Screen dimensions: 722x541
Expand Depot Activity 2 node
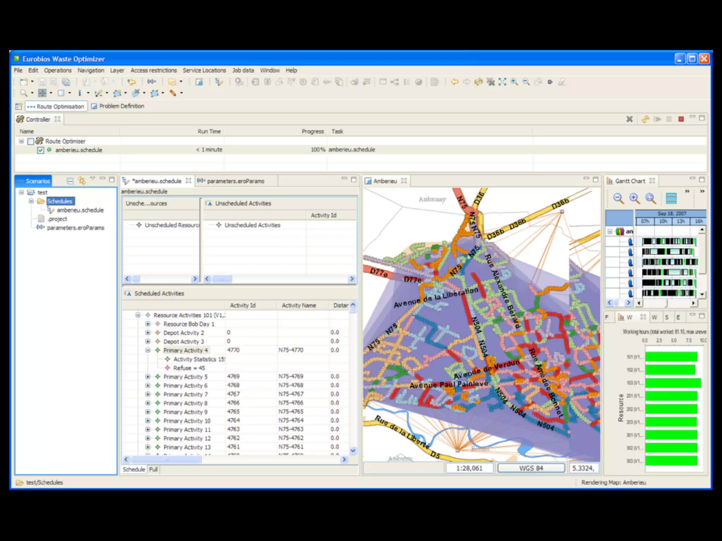(x=148, y=333)
